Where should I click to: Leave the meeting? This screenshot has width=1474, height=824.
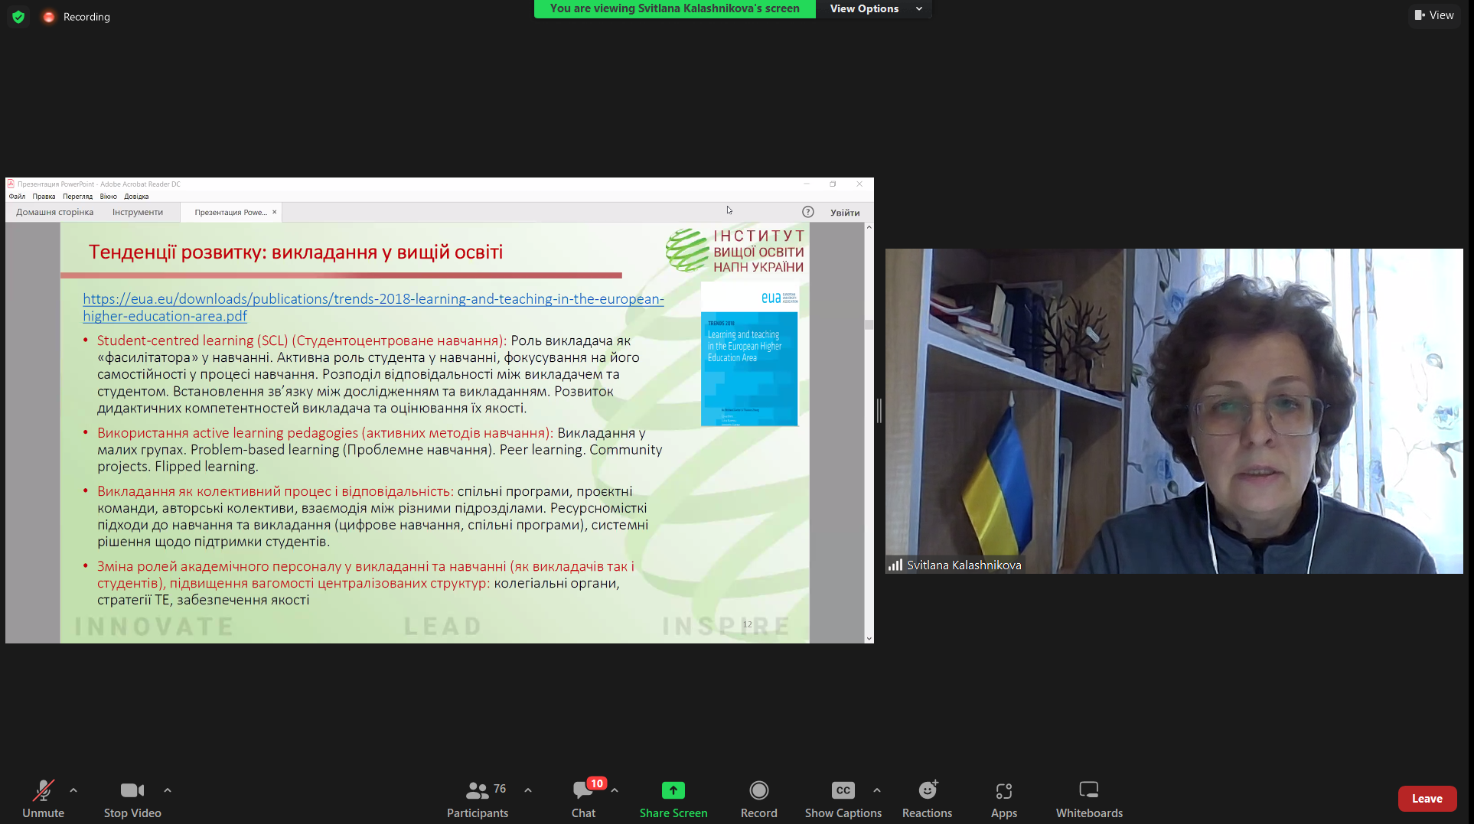pyautogui.click(x=1427, y=798)
